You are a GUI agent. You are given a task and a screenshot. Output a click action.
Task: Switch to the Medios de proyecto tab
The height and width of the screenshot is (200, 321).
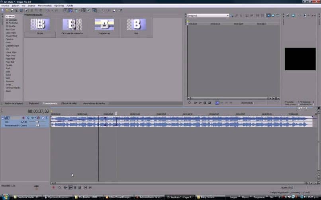(14, 104)
